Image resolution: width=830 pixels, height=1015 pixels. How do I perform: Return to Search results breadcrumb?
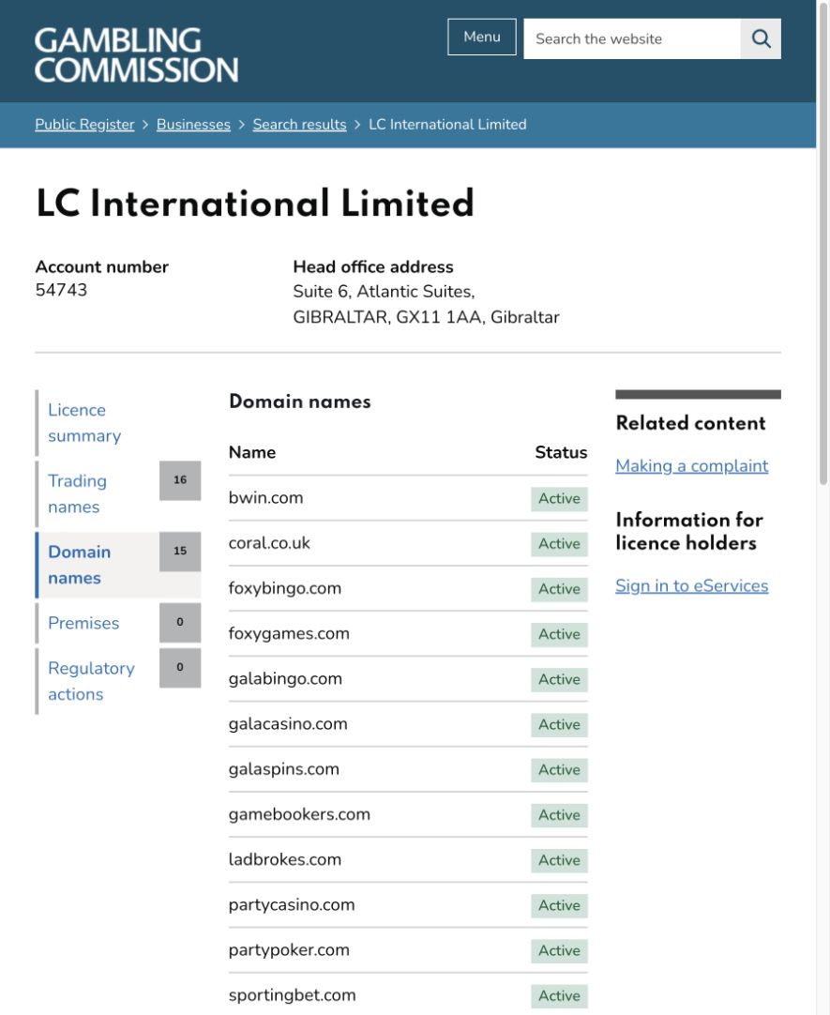pyautogui.click(x=299, y=124)
